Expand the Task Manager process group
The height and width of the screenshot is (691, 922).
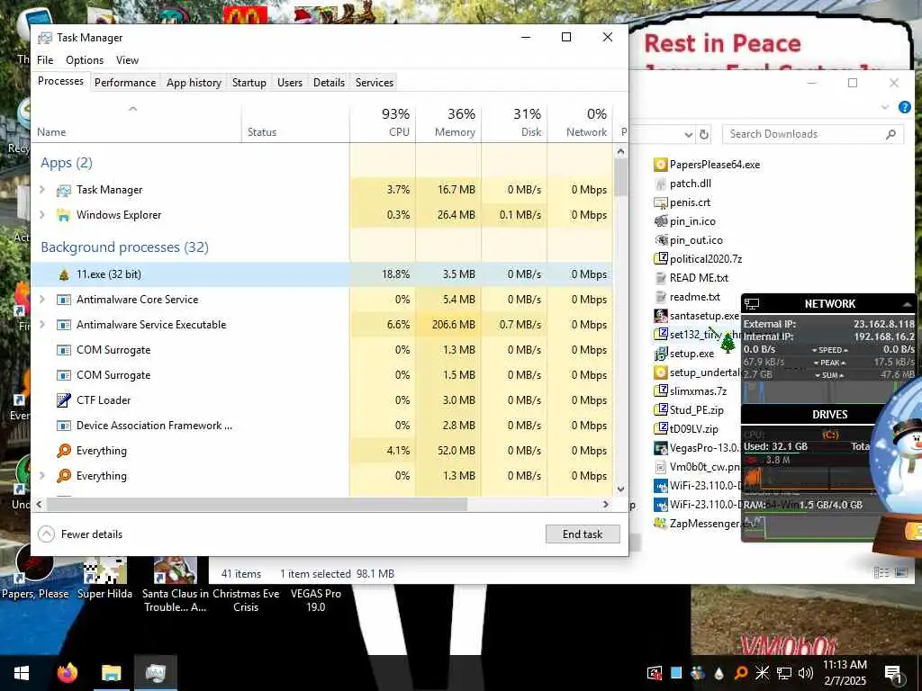point(42,190)
